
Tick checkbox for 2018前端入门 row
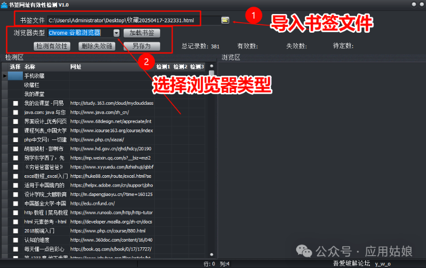16,231
